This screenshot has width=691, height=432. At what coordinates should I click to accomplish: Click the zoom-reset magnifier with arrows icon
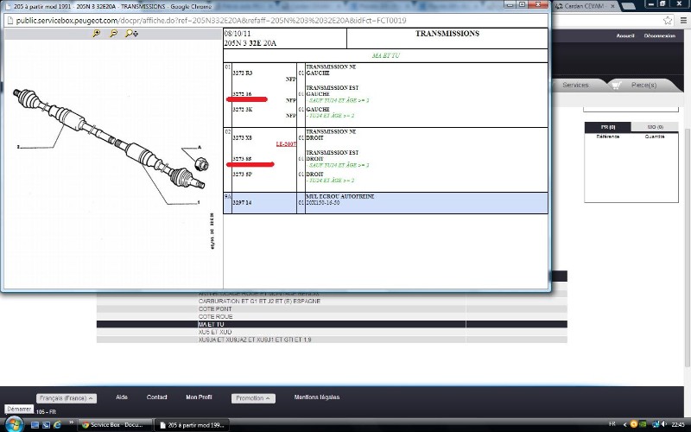tap(131, 33)
